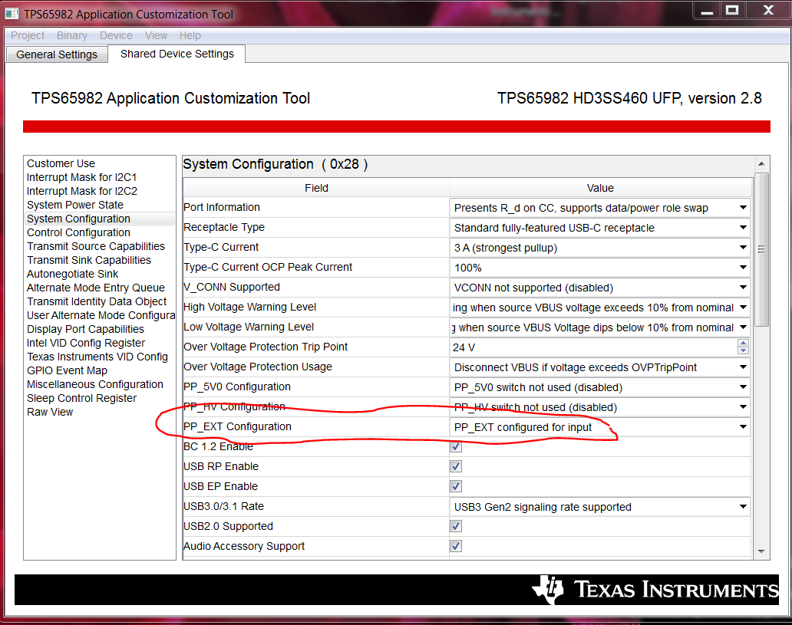Viewport: 792px width, 625px height.
Task: Select Transmit Identity Data Object
Action: pyautogui.click(x=97, y=301)
